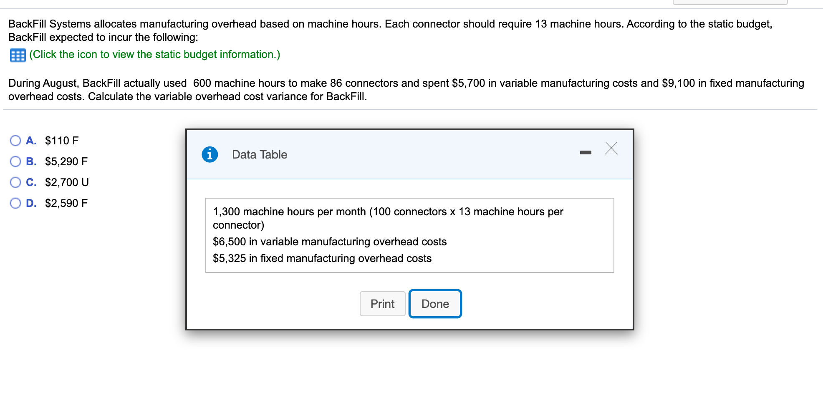This screenshot has width=823, height=398.
Task: Close the Data Table dialog
Action: pyautogui.click(x=611, y=148)
